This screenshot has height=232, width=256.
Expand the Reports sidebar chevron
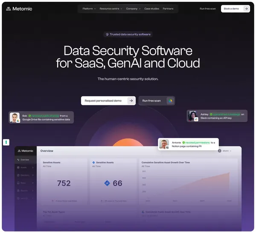pyautogui.click(x=33, y=191)
